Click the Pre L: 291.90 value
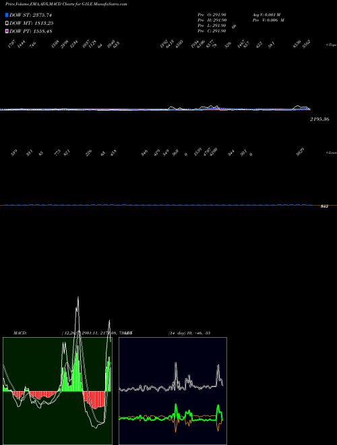Viewport: 337px width, 445px height. [212, 26]
